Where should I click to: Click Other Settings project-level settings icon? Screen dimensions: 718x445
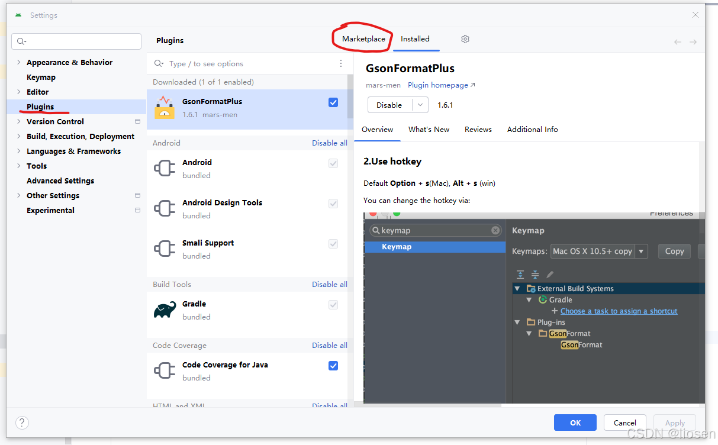(138, 195)
